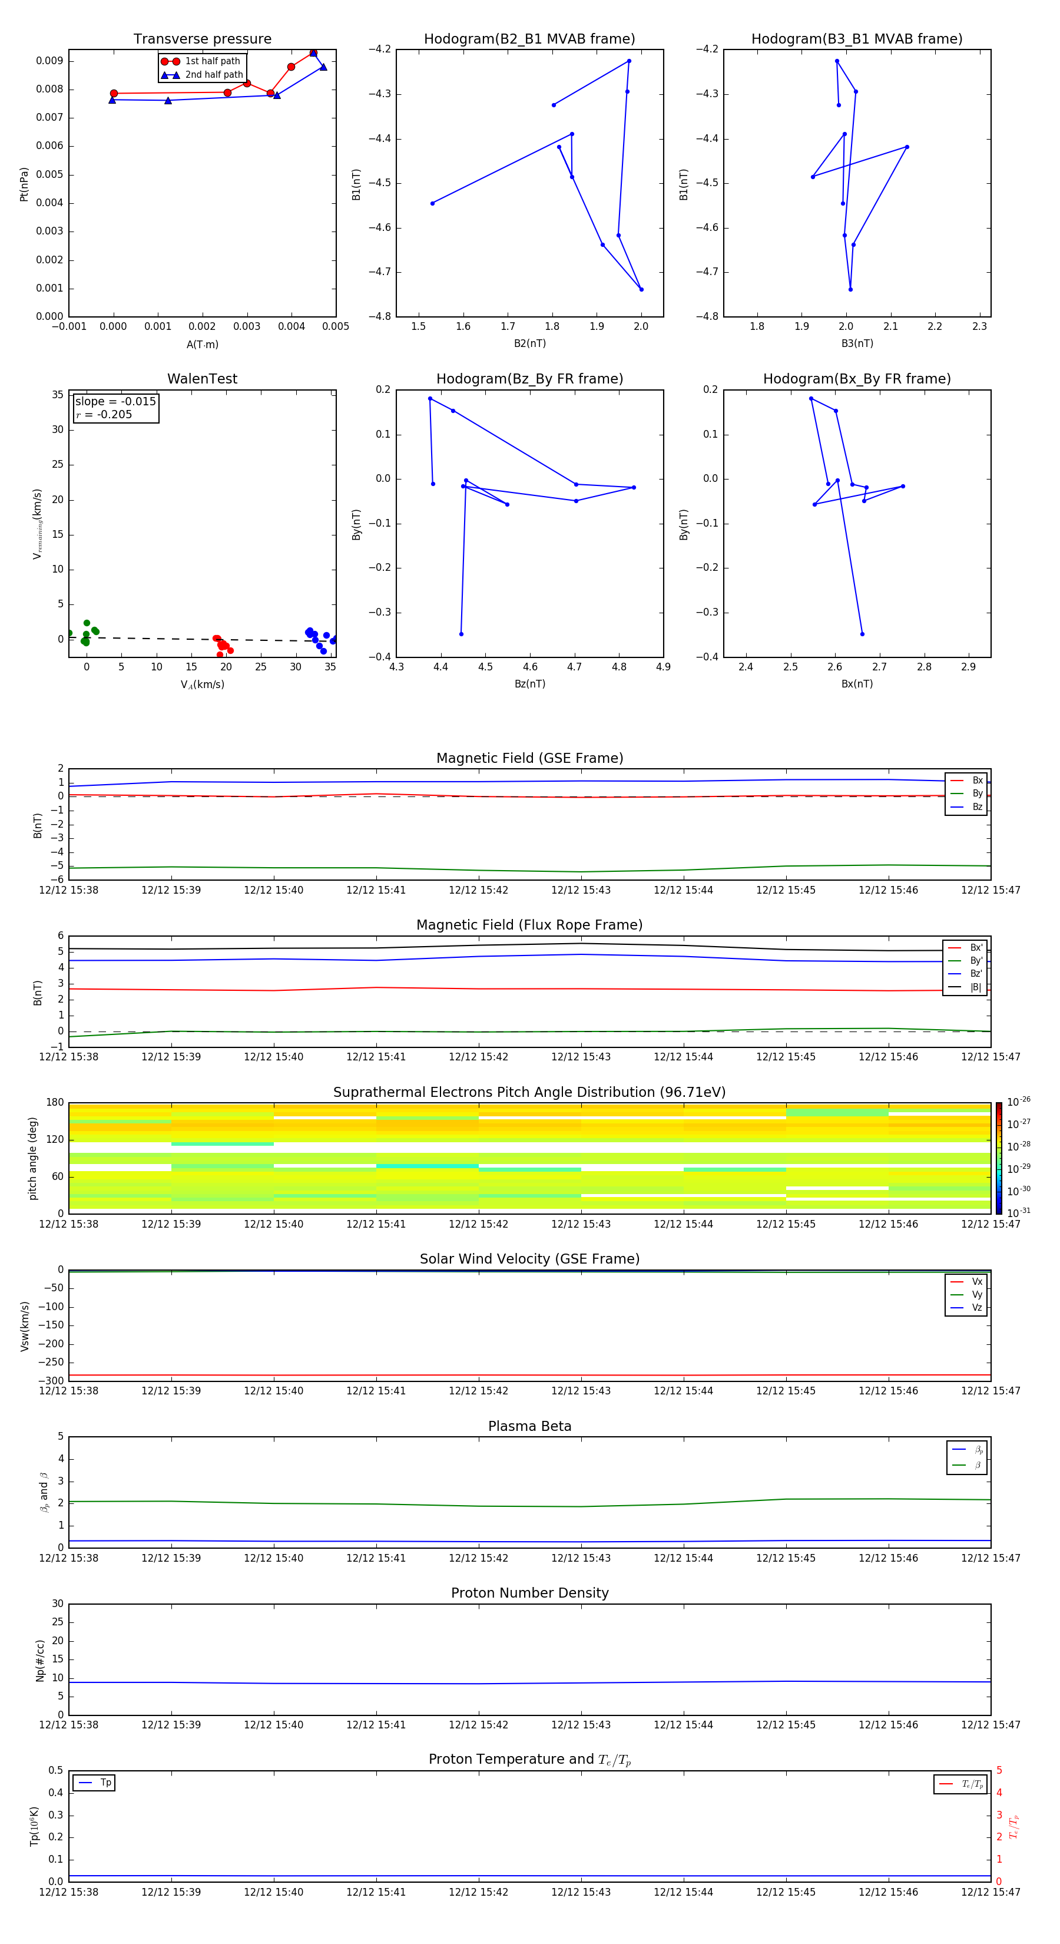Click the 'Te/Tp' legend entry in temperature panel
The width and height of the screenshot is (1060, 1944).
(x=961, y=1784)
